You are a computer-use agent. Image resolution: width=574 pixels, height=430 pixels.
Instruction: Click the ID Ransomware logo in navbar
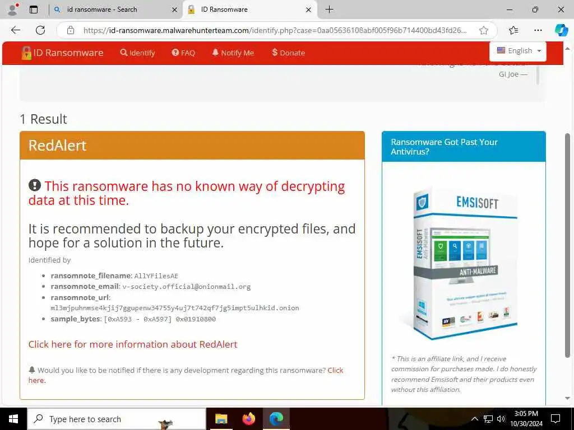(x=62, y=53)
